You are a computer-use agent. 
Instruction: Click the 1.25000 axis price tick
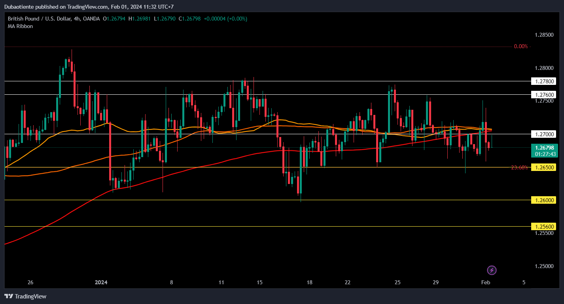544,266
